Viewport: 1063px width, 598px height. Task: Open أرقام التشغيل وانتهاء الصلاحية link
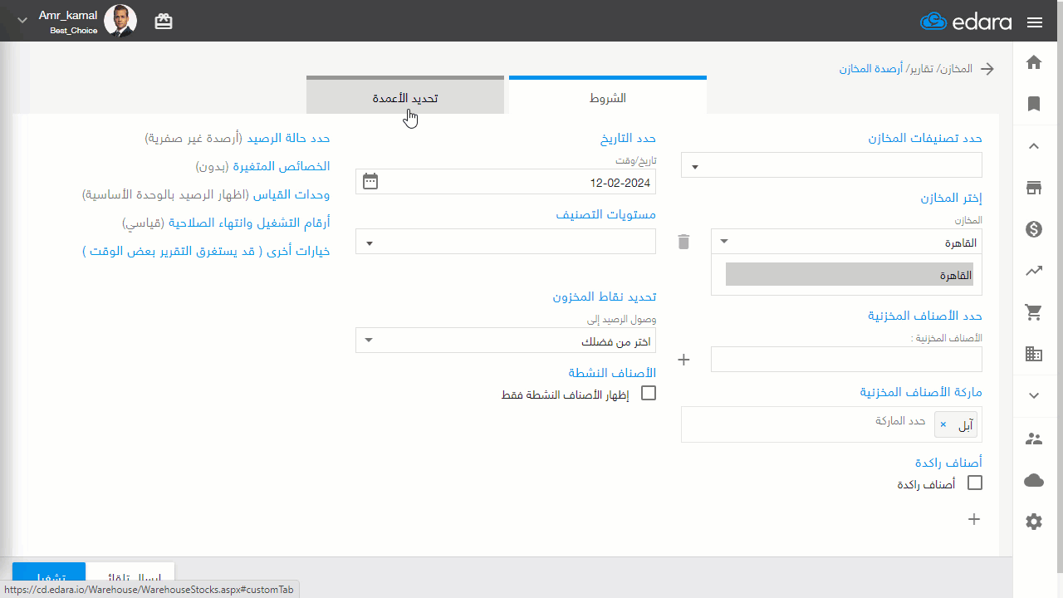click(x=249, y=223)
